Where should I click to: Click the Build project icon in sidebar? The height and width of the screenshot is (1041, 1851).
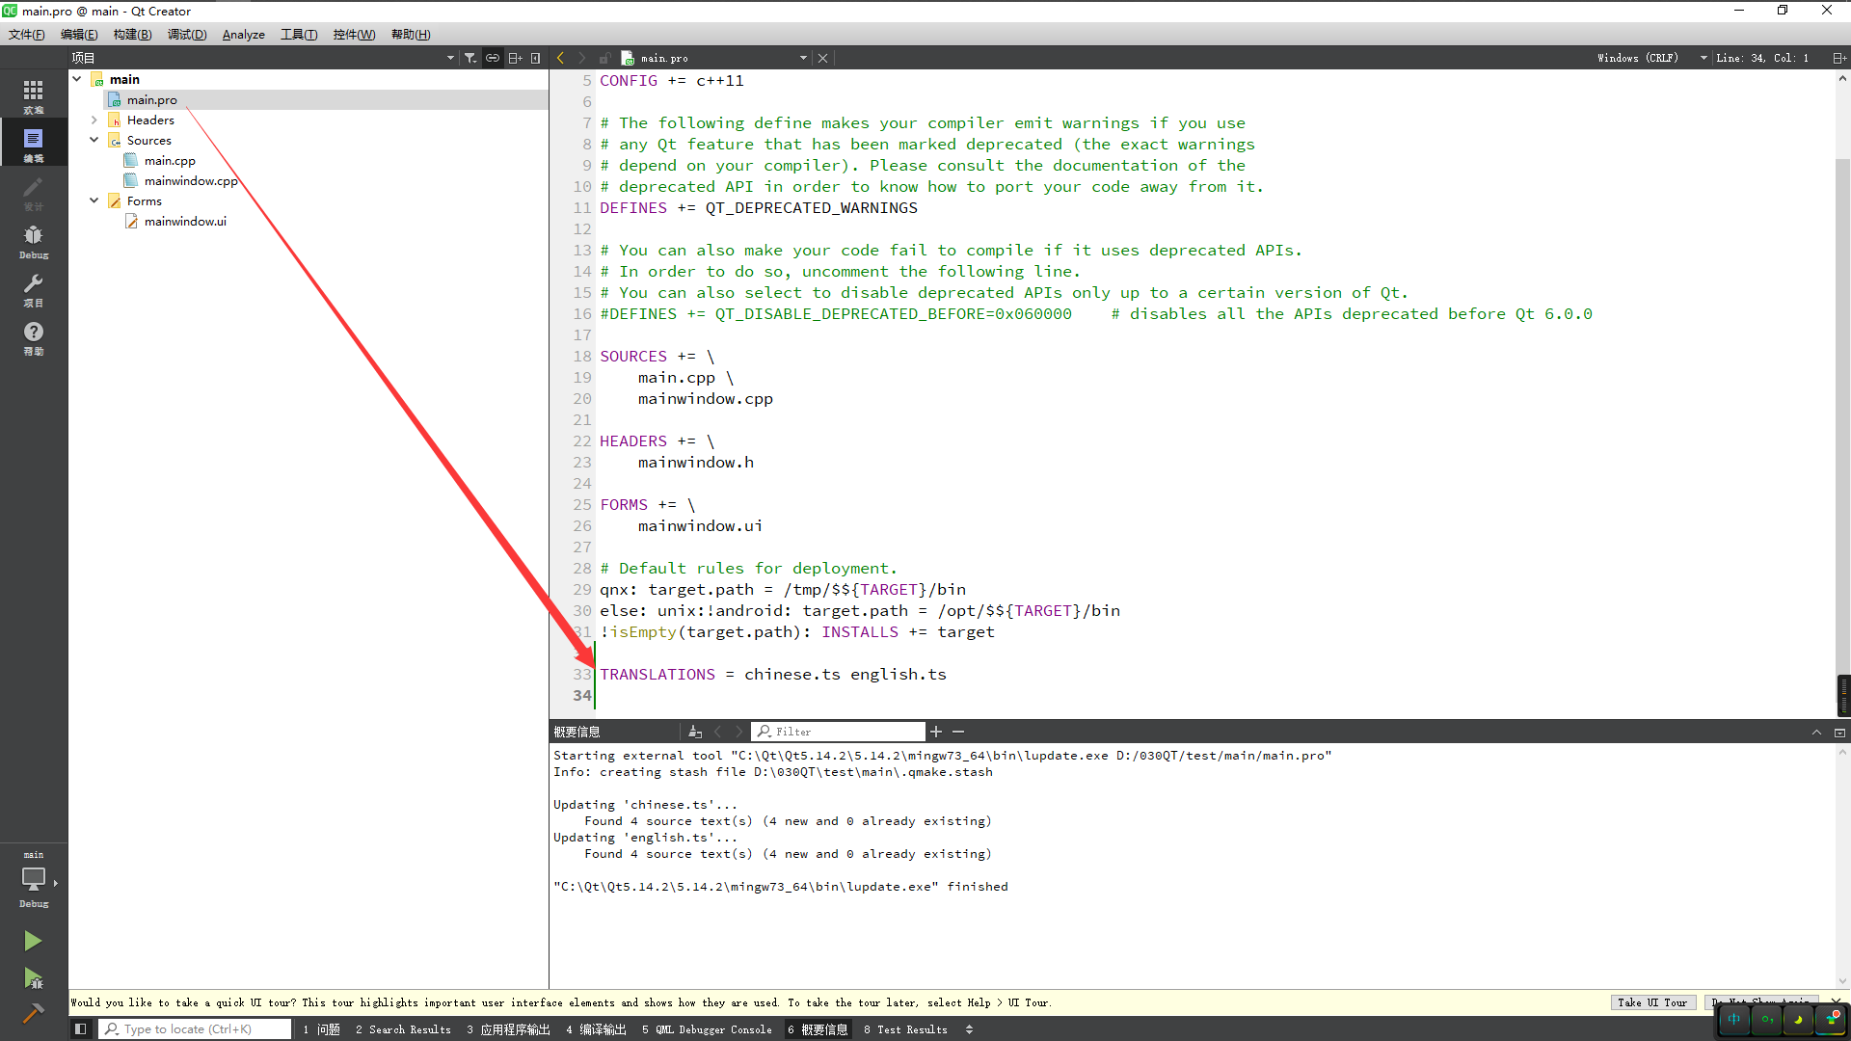(33, 1012)
